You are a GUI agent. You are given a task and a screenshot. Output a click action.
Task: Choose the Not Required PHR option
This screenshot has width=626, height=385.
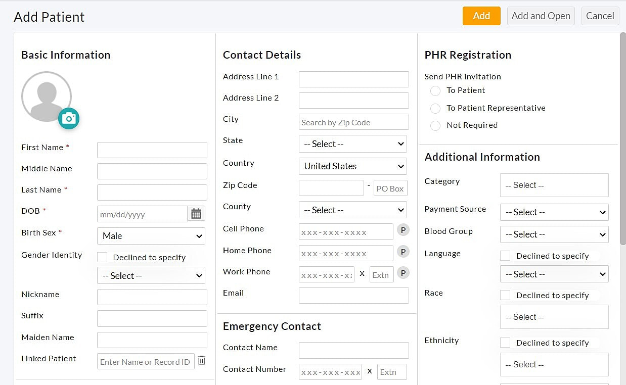(x=435, y=126)
